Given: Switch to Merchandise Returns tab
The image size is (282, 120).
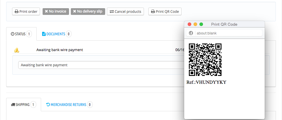Looking at the screenshot, I should (69, 105).
